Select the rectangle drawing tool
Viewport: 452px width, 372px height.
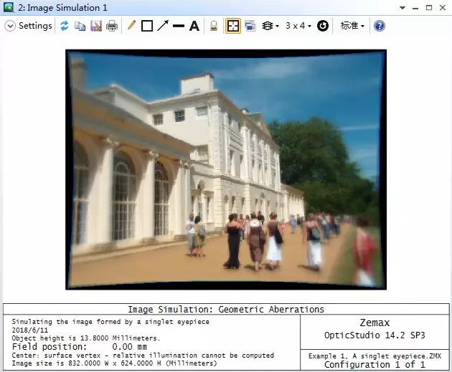147,26
